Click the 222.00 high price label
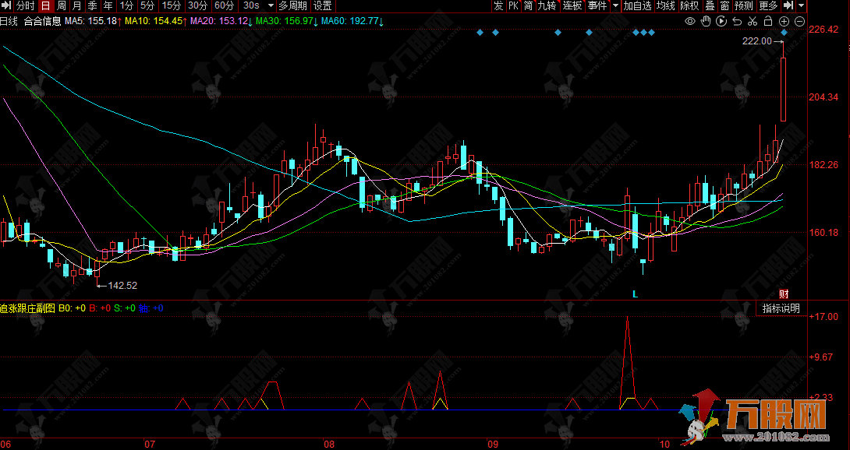Image resolution: width=850 pixels, height=450 pixels. point(756,40)
